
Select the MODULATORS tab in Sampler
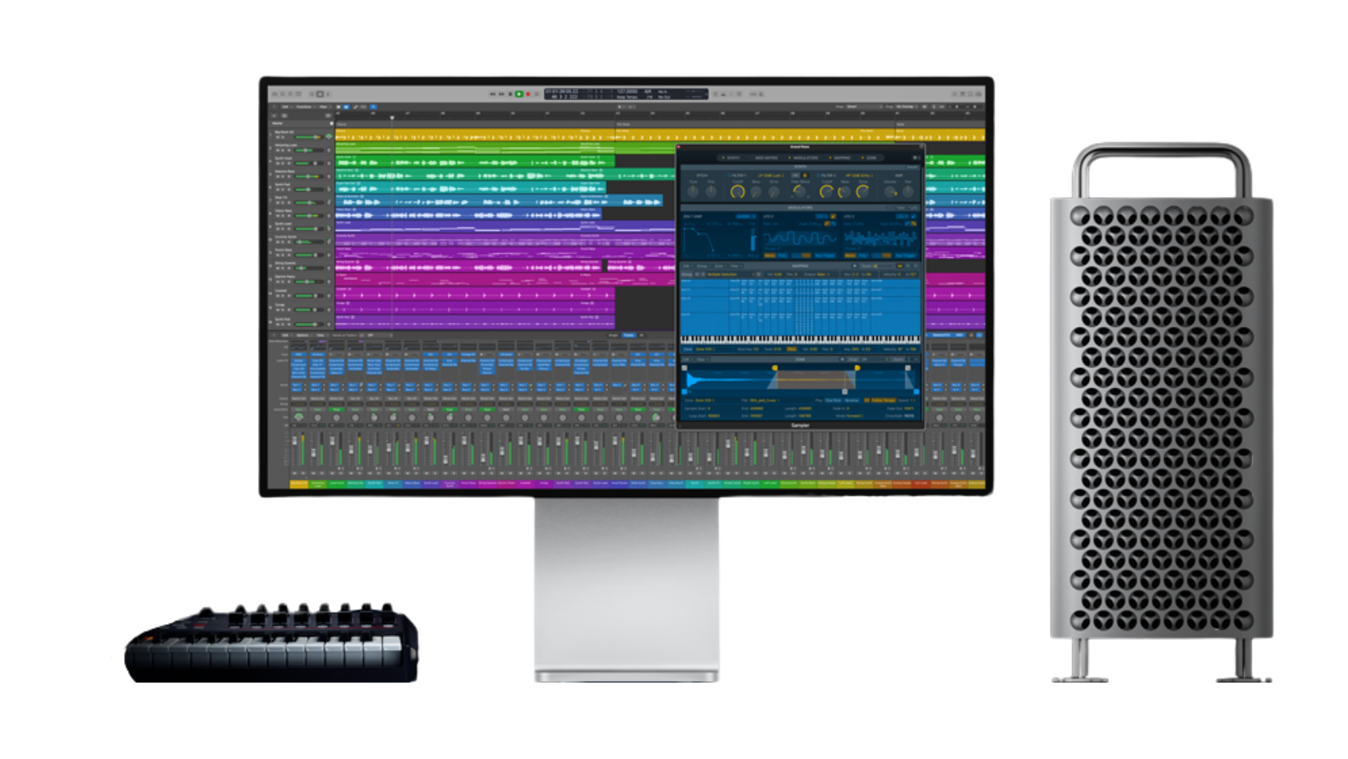pyautogui.click(x=804, y=158)
